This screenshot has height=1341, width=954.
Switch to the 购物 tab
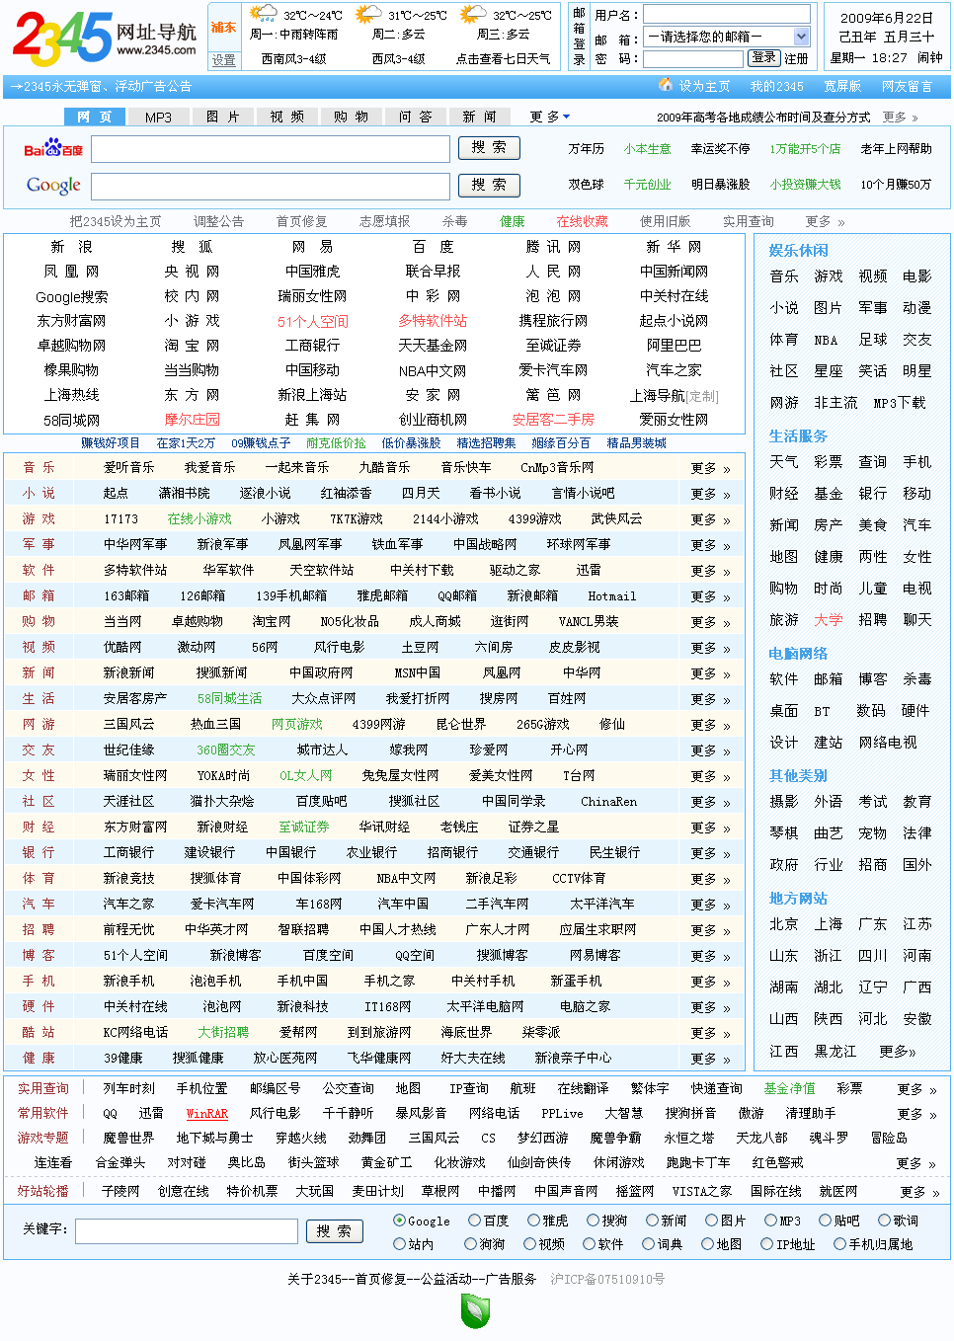click(x=352, y=116)
